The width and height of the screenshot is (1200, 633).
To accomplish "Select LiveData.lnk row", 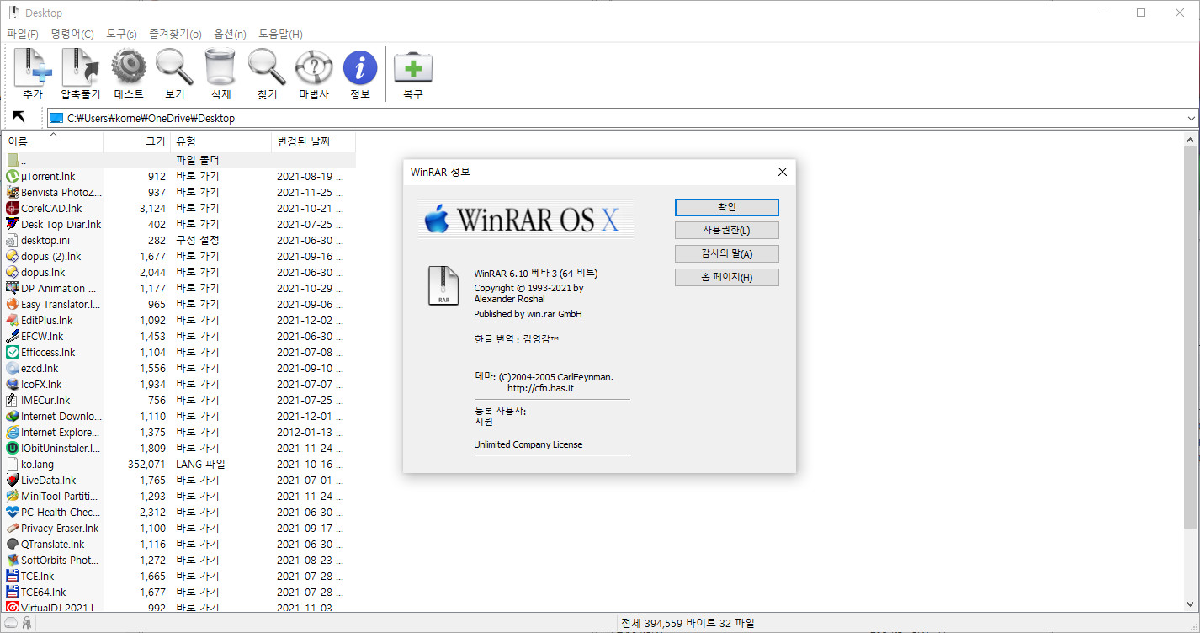I will 178,480.
